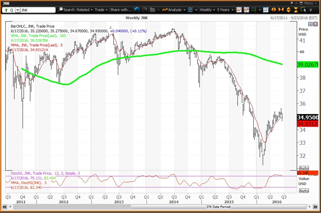Open the 5 Years range dropdown
The height and width of the screenshot is (213, 321).
[225, 10]
